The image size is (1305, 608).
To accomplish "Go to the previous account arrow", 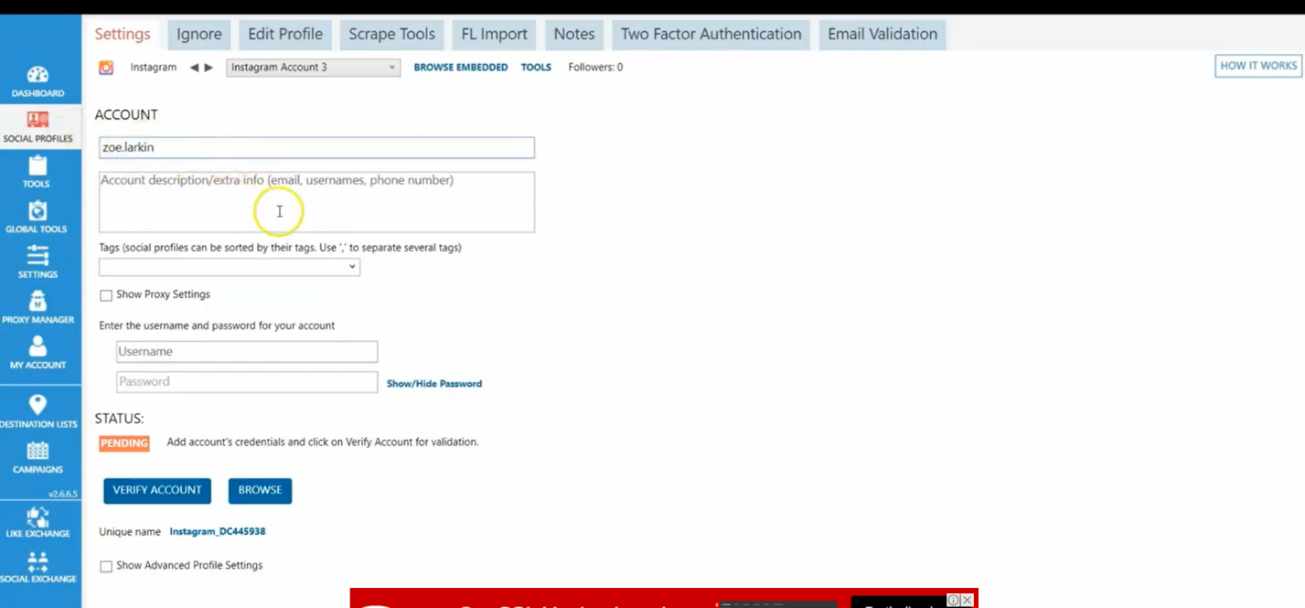I will 194,68.
